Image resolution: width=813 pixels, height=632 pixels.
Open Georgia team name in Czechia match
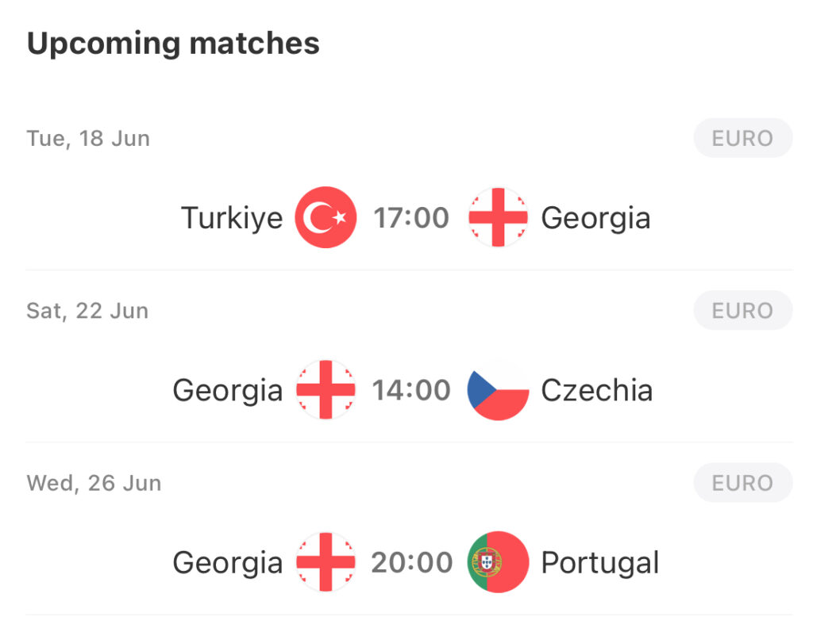click(228, 391)
